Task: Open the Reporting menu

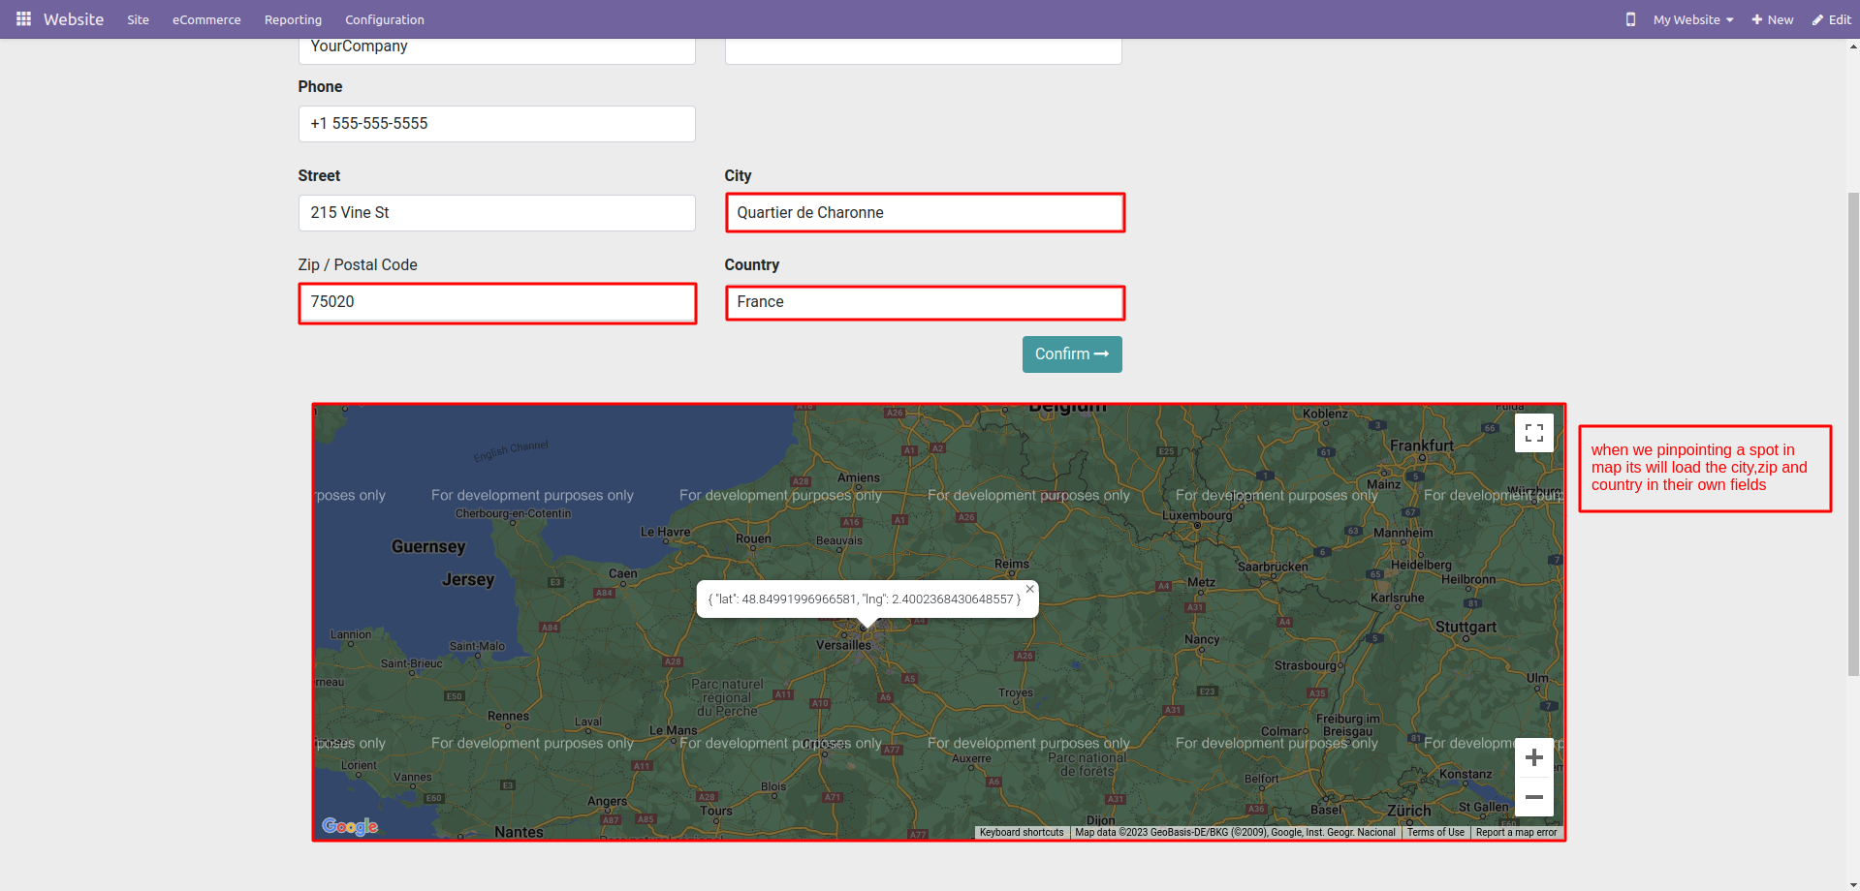Action: pyautogui.click(x=293, y=19)
